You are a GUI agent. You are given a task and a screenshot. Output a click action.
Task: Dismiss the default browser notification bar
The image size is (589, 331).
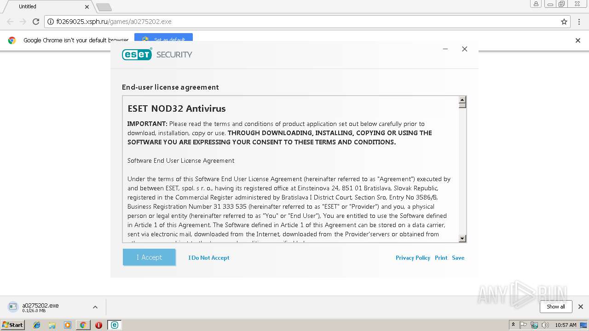(x=578, y=40)
